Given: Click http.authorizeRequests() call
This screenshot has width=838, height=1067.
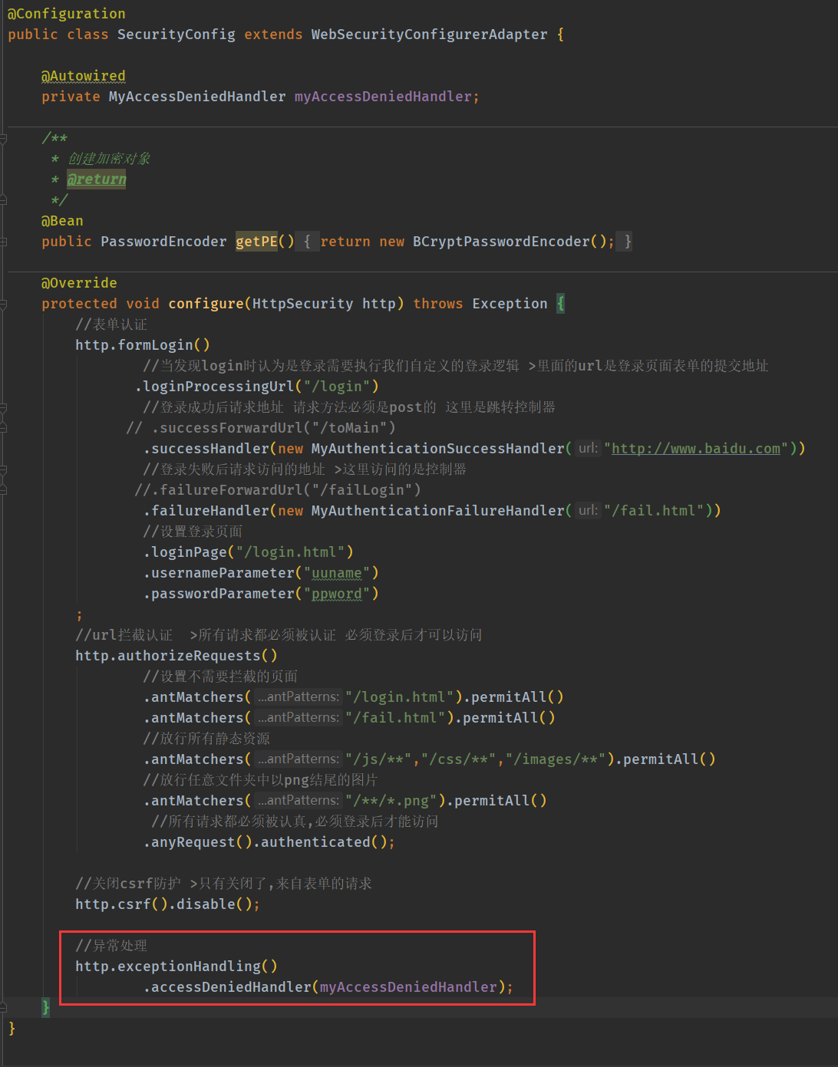Looking at the screenshot, I should coord(177,656).
